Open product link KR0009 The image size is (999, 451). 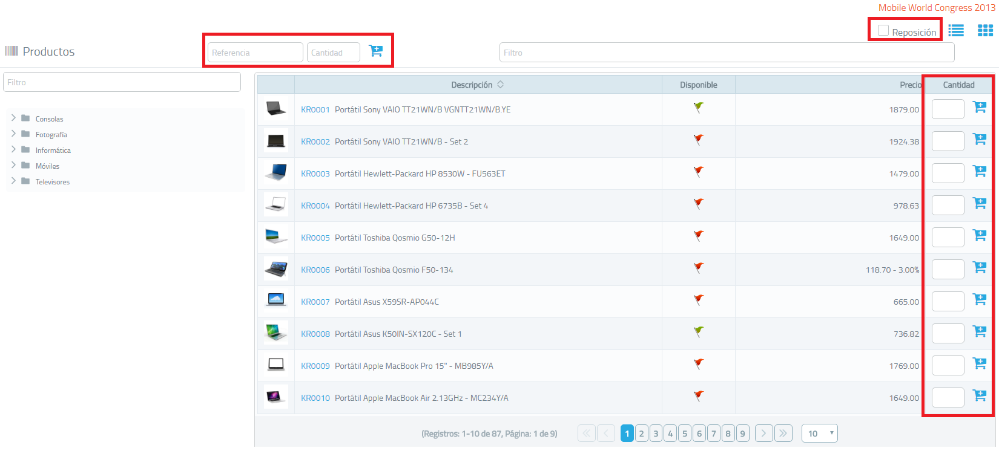pyautogui.click(x=315, y=366)
